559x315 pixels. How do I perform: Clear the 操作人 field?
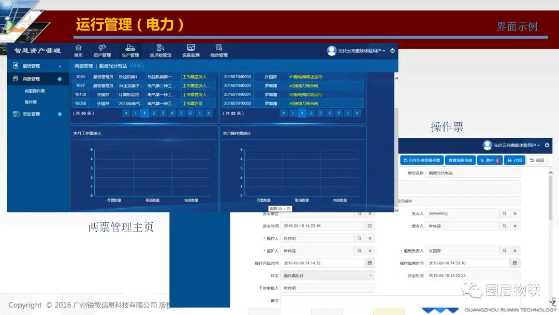point(370,238)
